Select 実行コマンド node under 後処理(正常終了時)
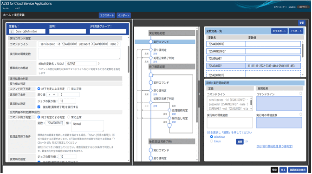The width and height of the screenshot is (312, 174). [151, 150]
